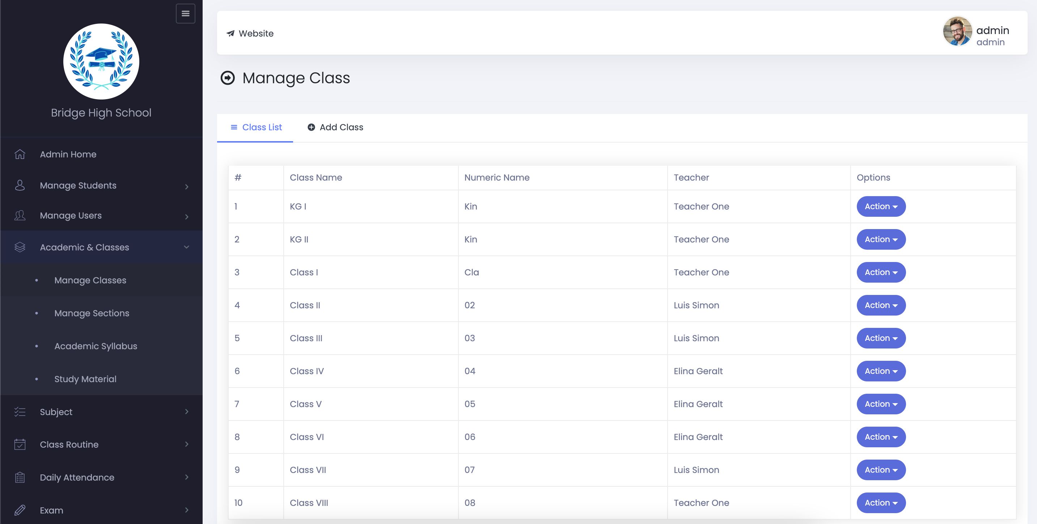Viewport: 1037px width, 524px height.
Task: Switch to the Add Class tab
Action: (x=335, y=127)
